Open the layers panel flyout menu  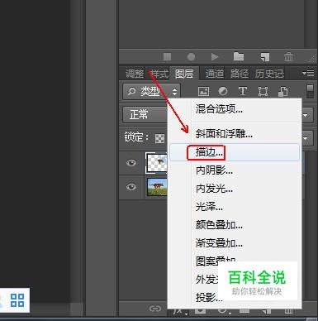tap(308, 73)
